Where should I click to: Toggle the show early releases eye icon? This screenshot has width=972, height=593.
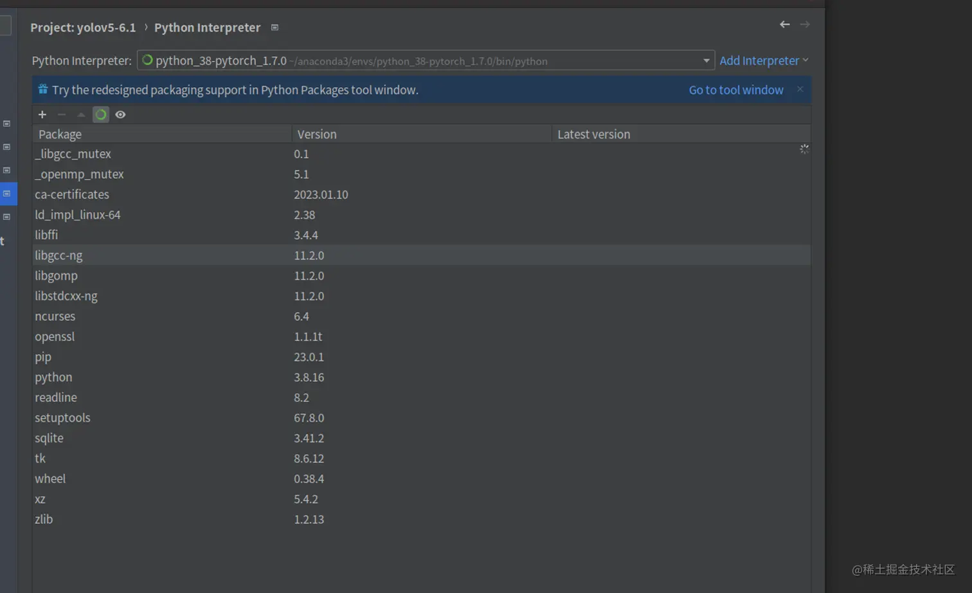click(x=120, y=114)
